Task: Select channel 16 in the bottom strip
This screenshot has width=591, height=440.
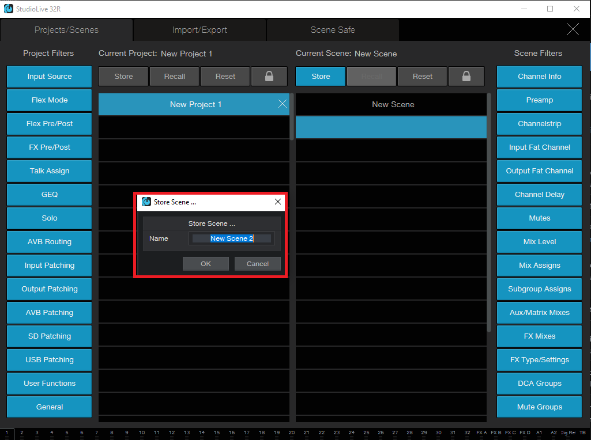Action: pyautogui.click(x=232, y=434)
